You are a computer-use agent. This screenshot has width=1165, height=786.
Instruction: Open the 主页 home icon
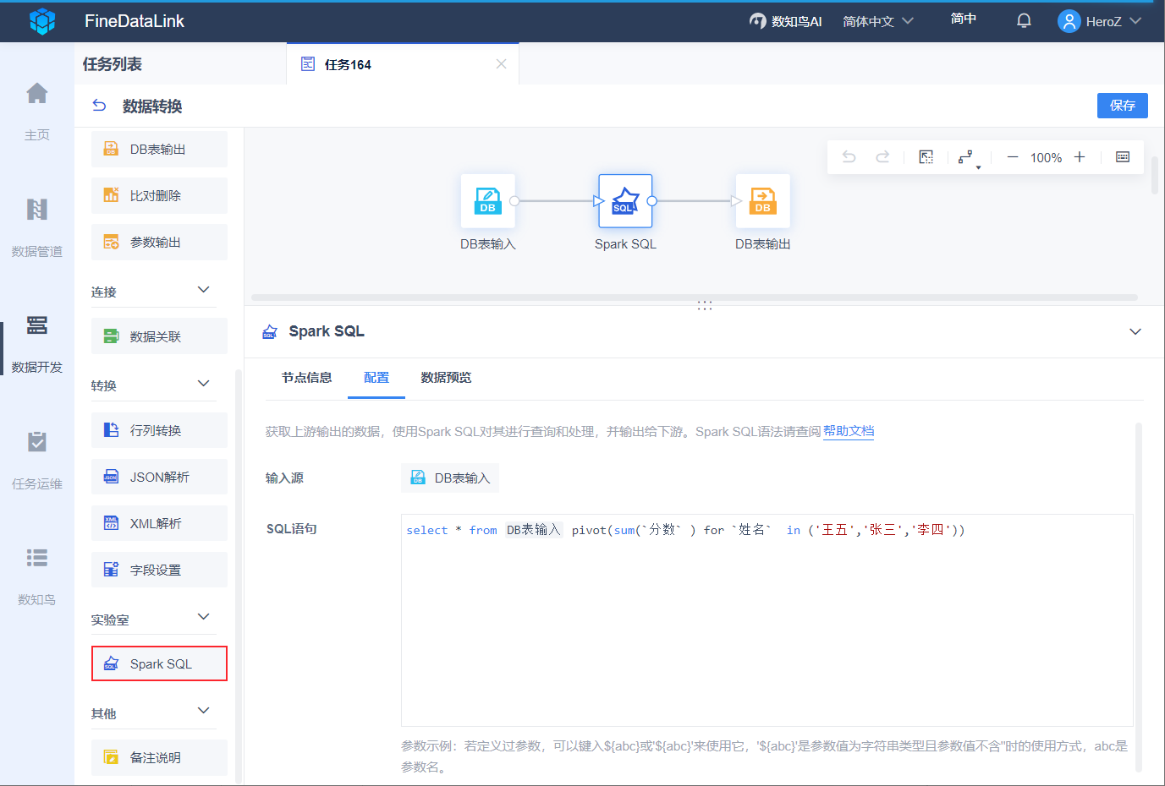pyautogui.click(x=37, y=93)
